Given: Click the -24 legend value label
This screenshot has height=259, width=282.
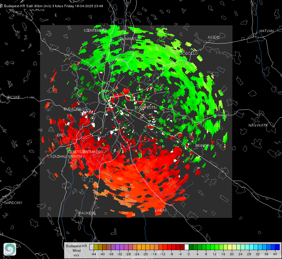Looking at the screenshot, I should pyautogui.click(x=137, y=254).
